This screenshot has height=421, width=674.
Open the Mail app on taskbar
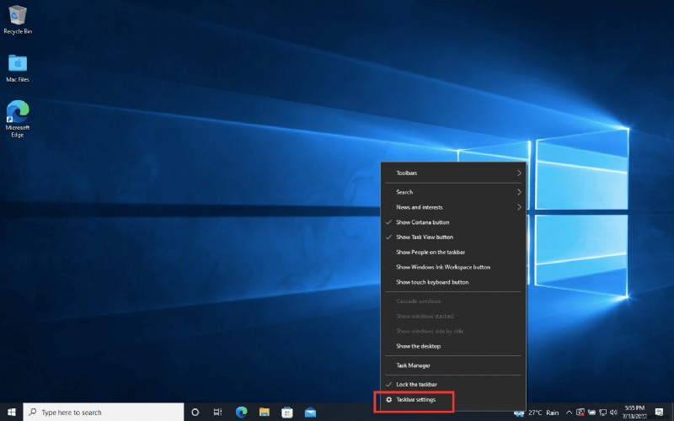pyautogui.click(x=310, y=412)
